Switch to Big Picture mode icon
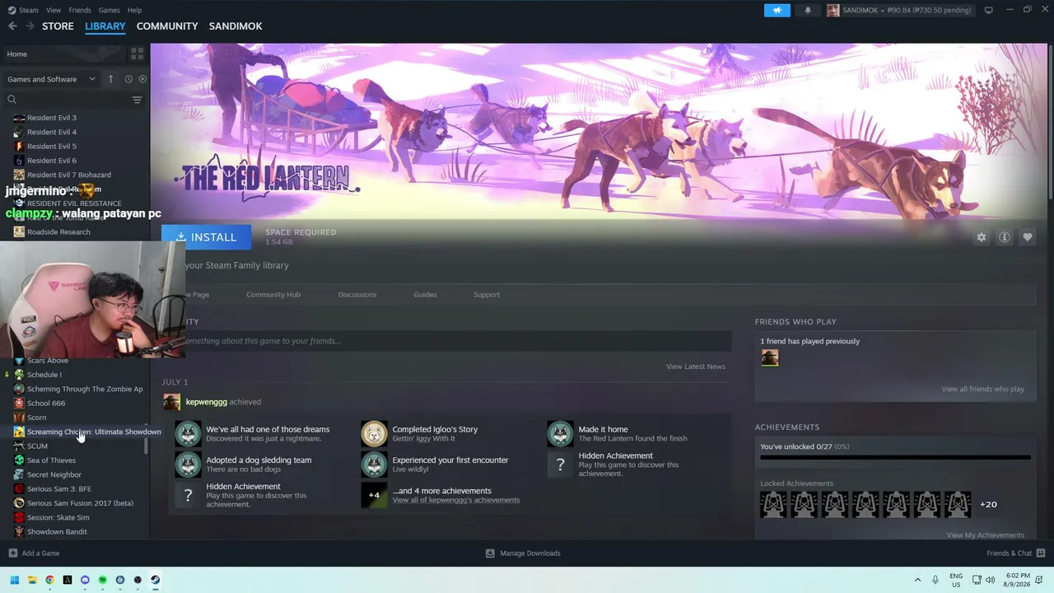The image size is (1054, 593). [x=988, y=10]
